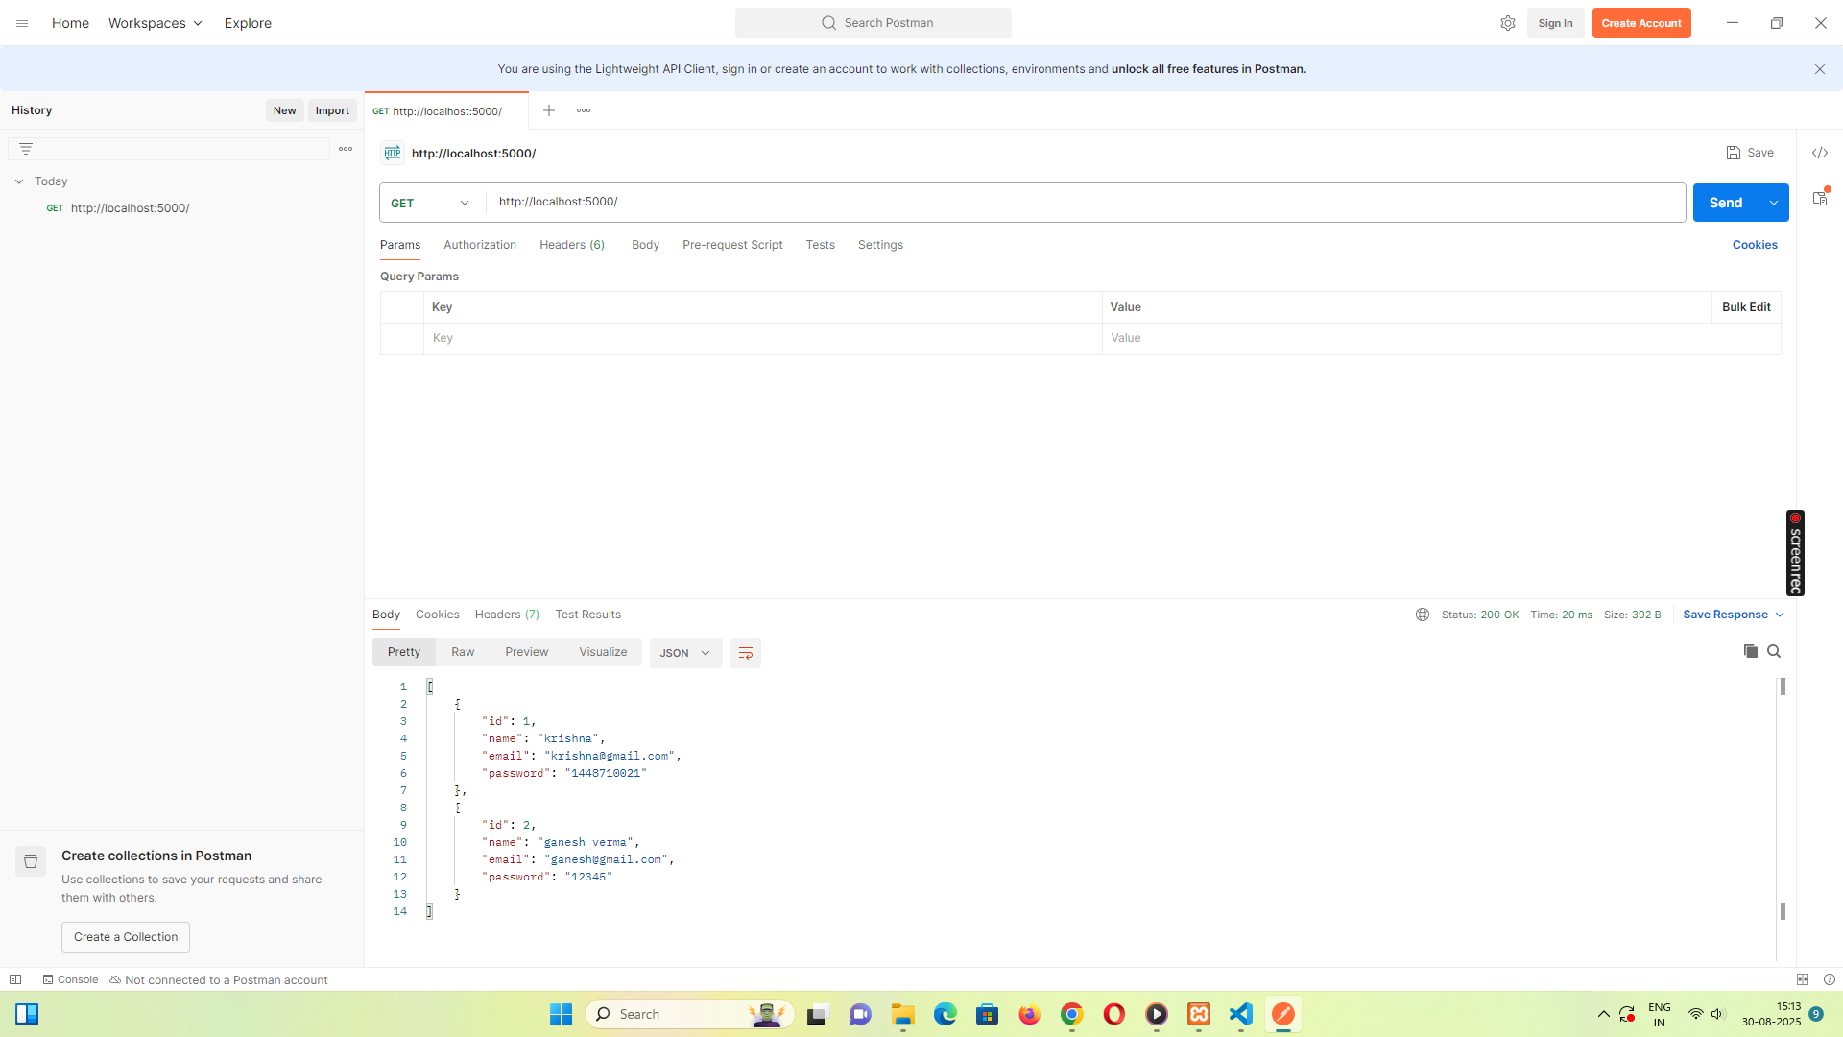1843x1037 pixels.
Task: Toggle two-pane layout icon in status bar
Action: click(x=1803, y=979)
